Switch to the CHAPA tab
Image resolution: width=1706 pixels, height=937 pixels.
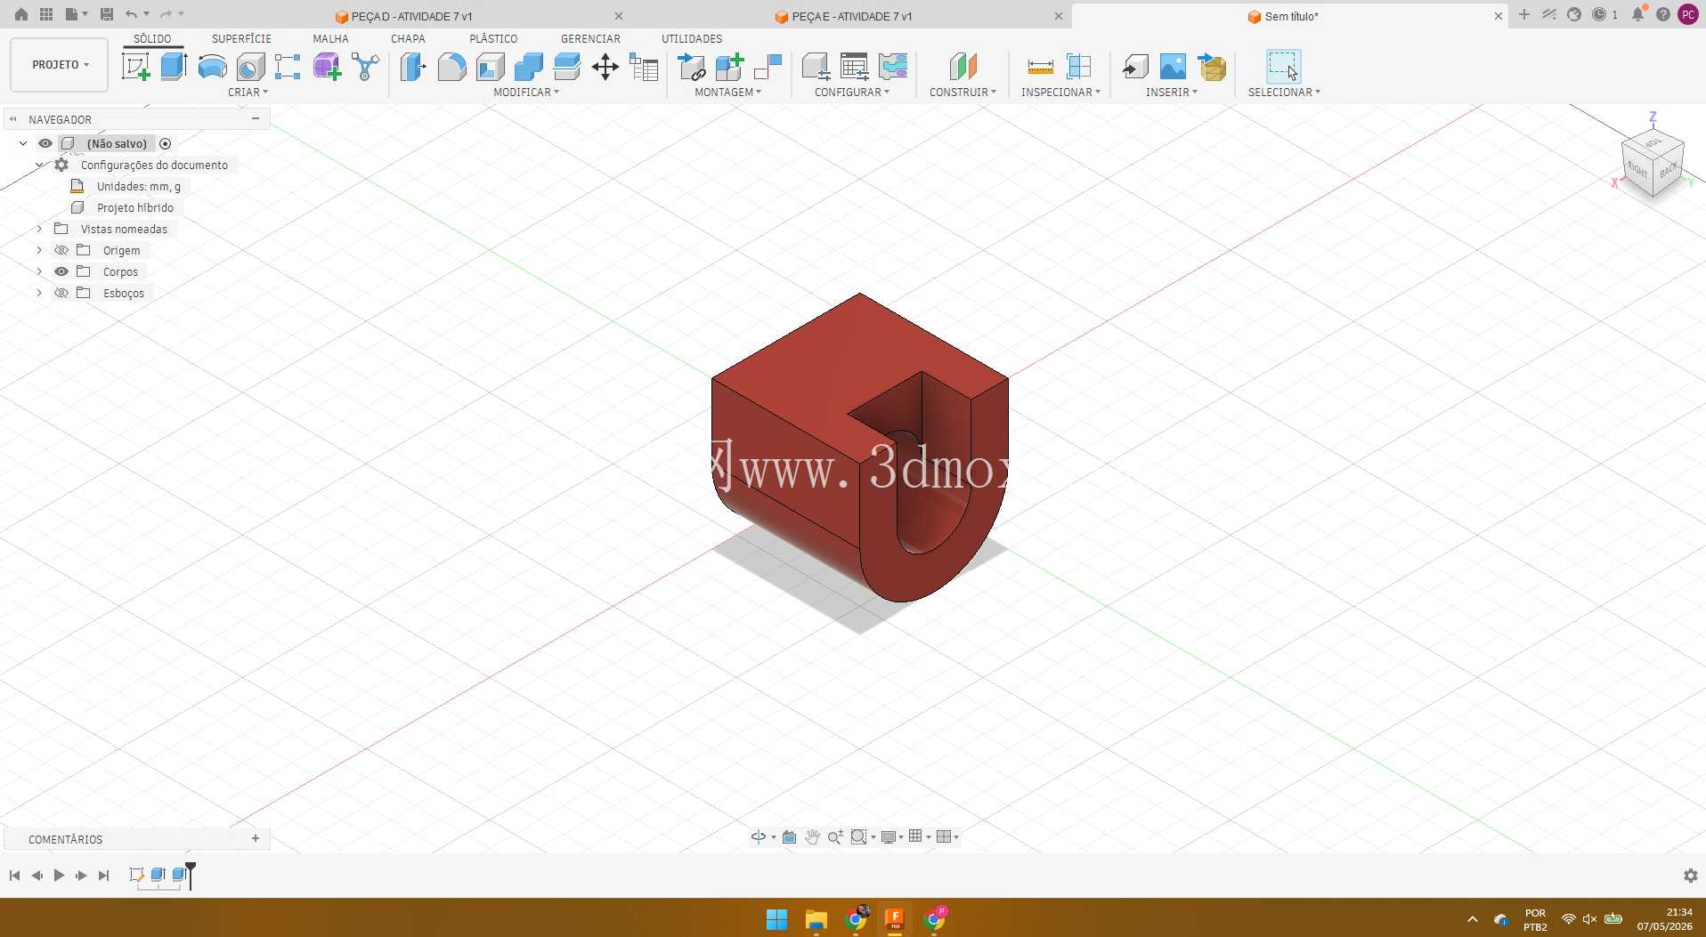[408, 38]
